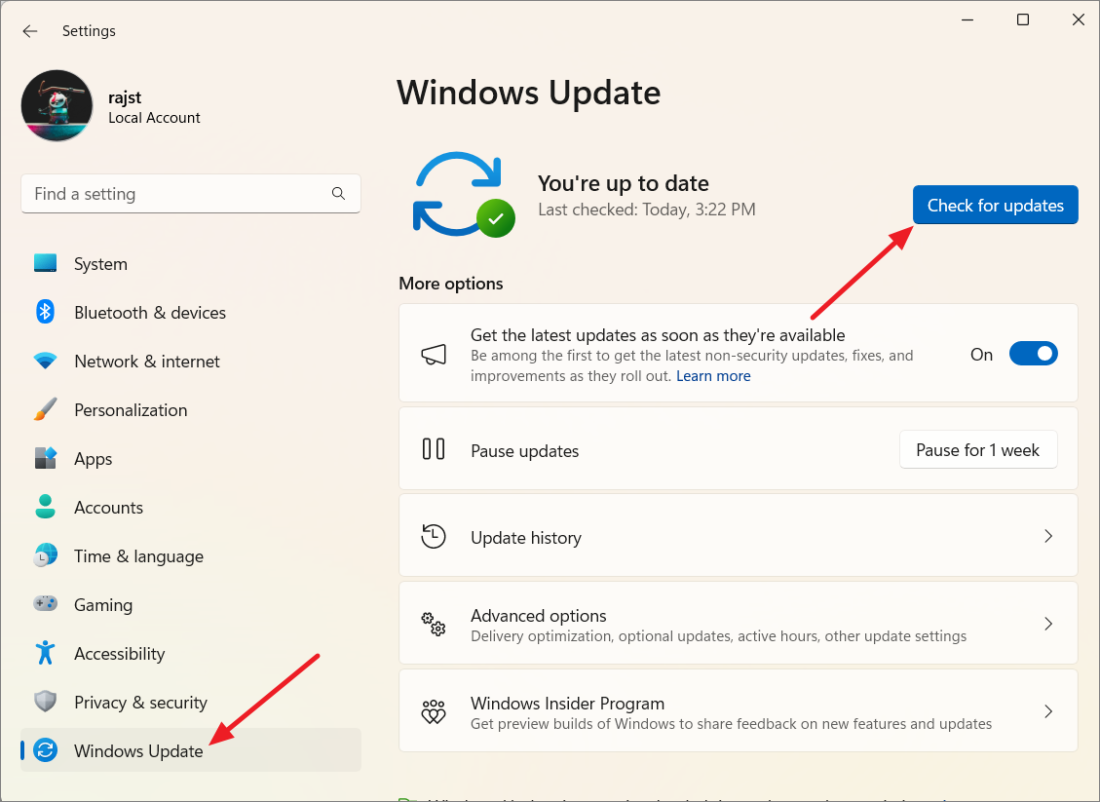Click the System icon in sidebar

[x=45, y=263]
